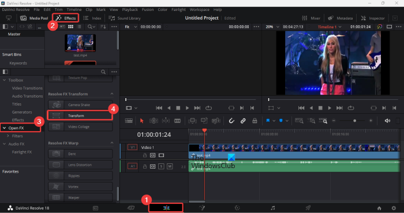The image size is (404, 213).
Task: Open the Mixer panel
Action: 311,18
